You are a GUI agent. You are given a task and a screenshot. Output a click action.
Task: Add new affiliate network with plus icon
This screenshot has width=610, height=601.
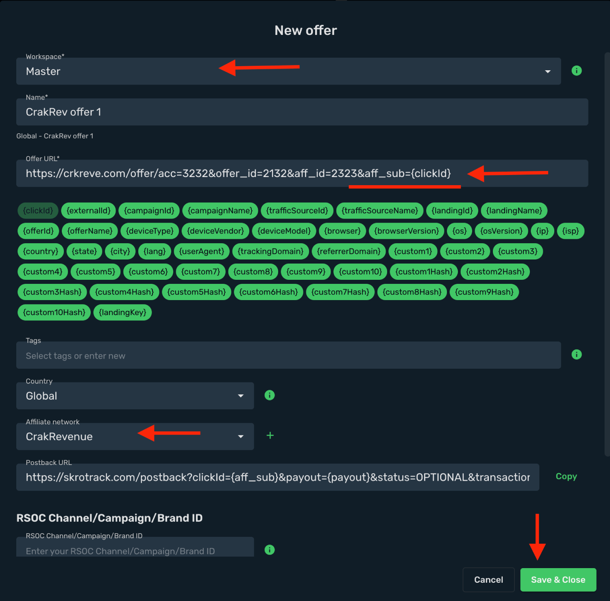point(270,435)
